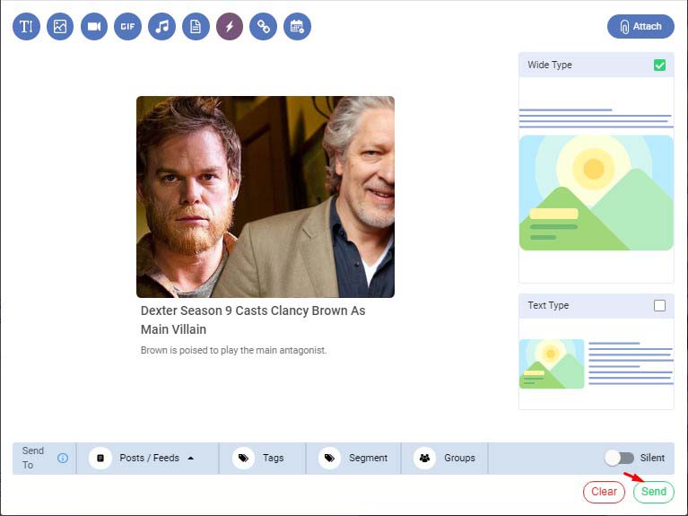
Task: Open the article preview image
Action: coord(266,197)
